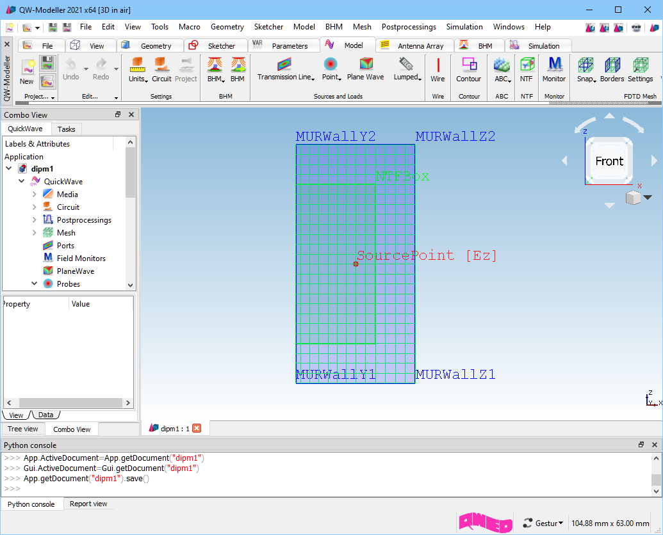Select the Wire tool
Image resolution: width=663 pixels, height=535 pixels.
(438, 70)
